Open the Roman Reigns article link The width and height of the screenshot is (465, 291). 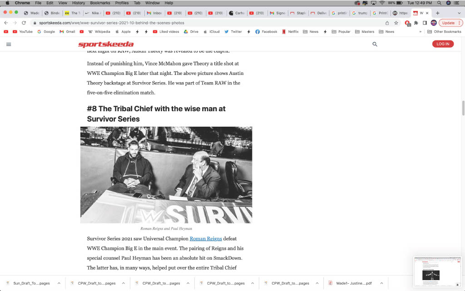pos(206,238)
